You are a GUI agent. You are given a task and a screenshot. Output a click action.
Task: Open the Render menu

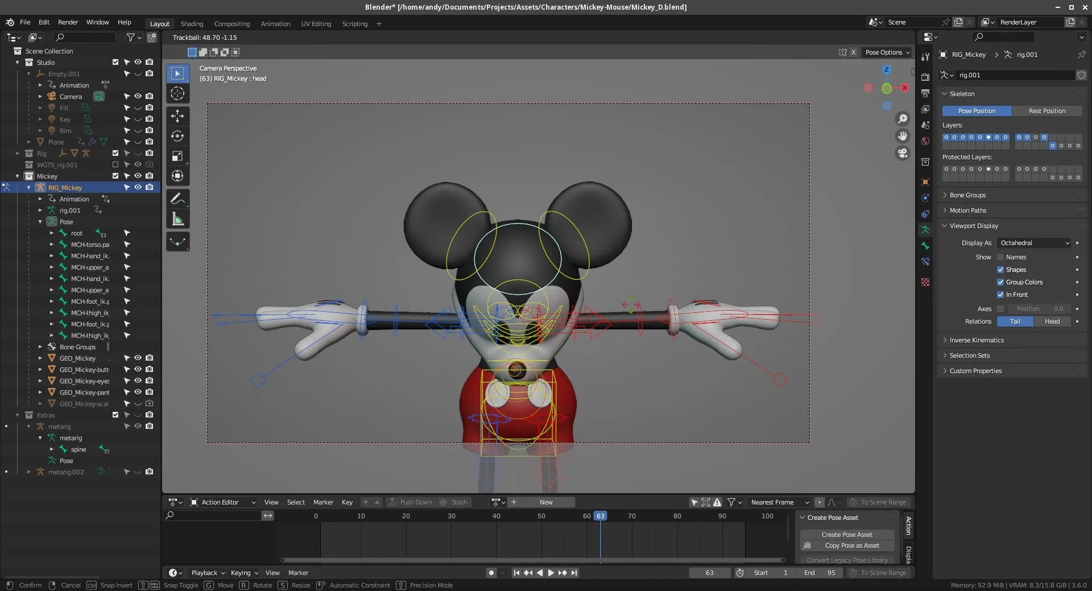tap(68, 22)
